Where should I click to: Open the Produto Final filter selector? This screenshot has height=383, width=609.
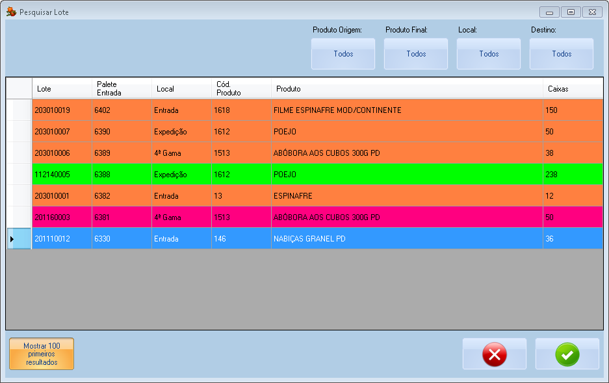(416, 54)
